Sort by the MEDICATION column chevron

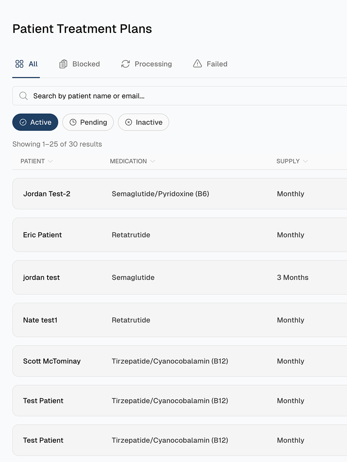[x=153, y=161]
